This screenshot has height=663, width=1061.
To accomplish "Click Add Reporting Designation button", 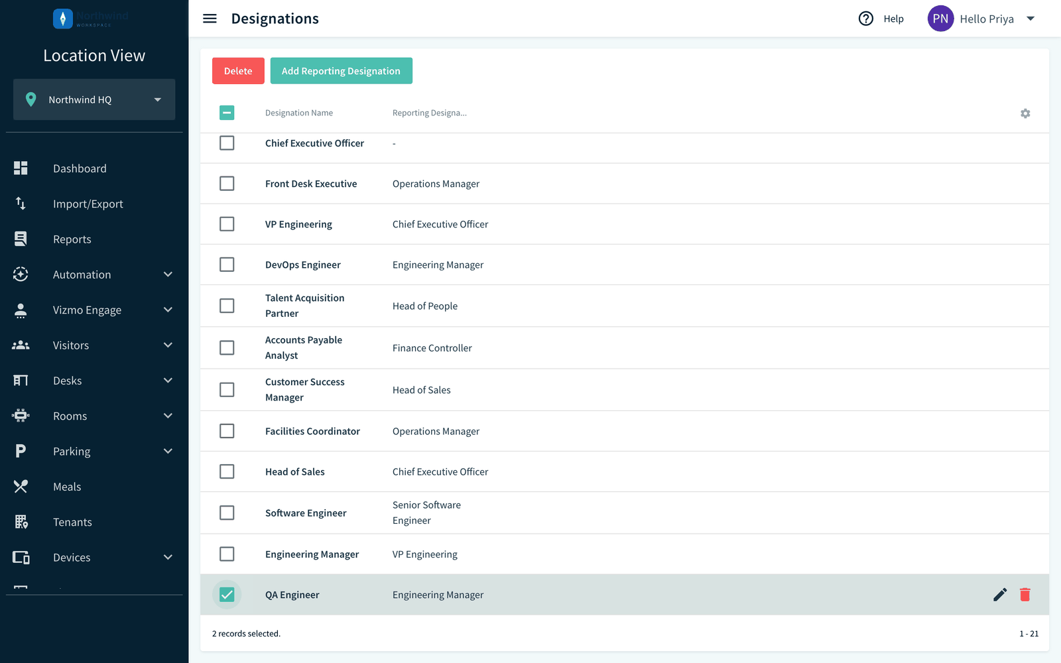I will pyautogui.click(x=341, y=71).
